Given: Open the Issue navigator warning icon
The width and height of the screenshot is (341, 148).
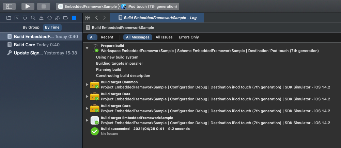Looking at the screenshot, I should point(41,18).
